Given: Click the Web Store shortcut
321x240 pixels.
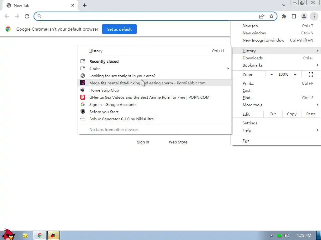Looking at the screenshot, I should pos(178,142).
